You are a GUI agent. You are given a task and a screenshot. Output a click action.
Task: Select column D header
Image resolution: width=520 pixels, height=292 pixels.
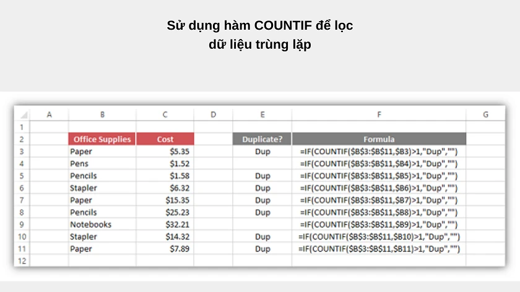pos(213,114)
